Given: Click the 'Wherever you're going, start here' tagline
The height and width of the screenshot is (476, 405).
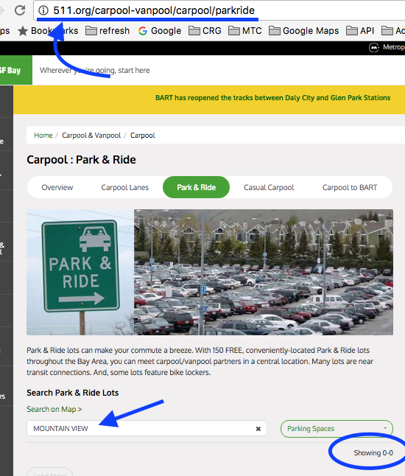Looking at the screenshot, I should pyautogui.click(x=95, y=71).
